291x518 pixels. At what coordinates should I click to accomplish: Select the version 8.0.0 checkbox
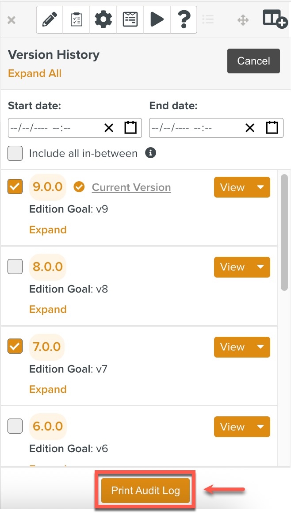(15, 267)
